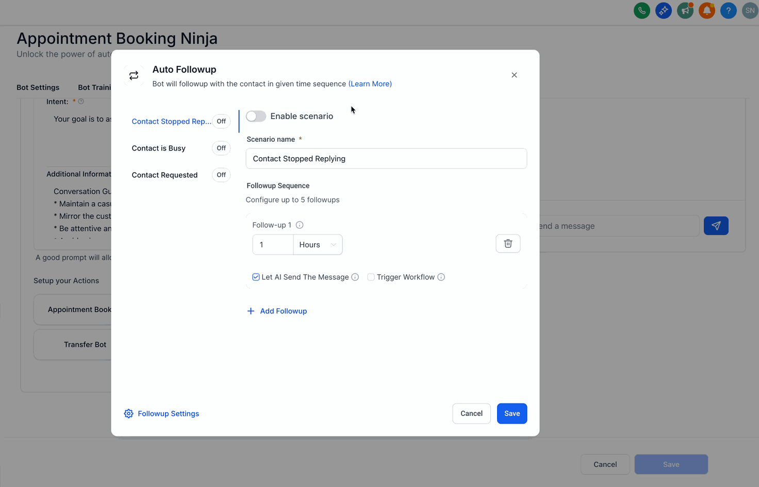Click Save in the Auto Followup dialog
Screen dimensions: 759x487
512,414
